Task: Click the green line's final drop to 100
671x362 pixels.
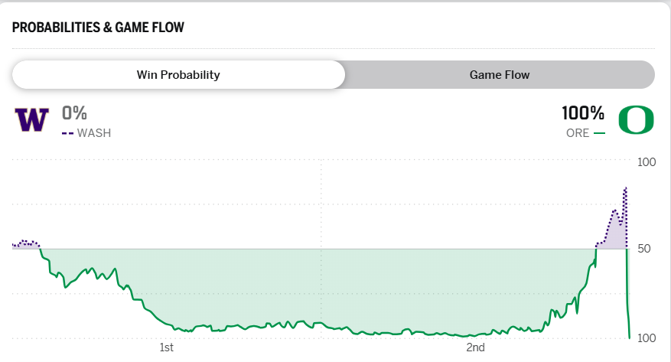Action: click(x=628, y=321)
